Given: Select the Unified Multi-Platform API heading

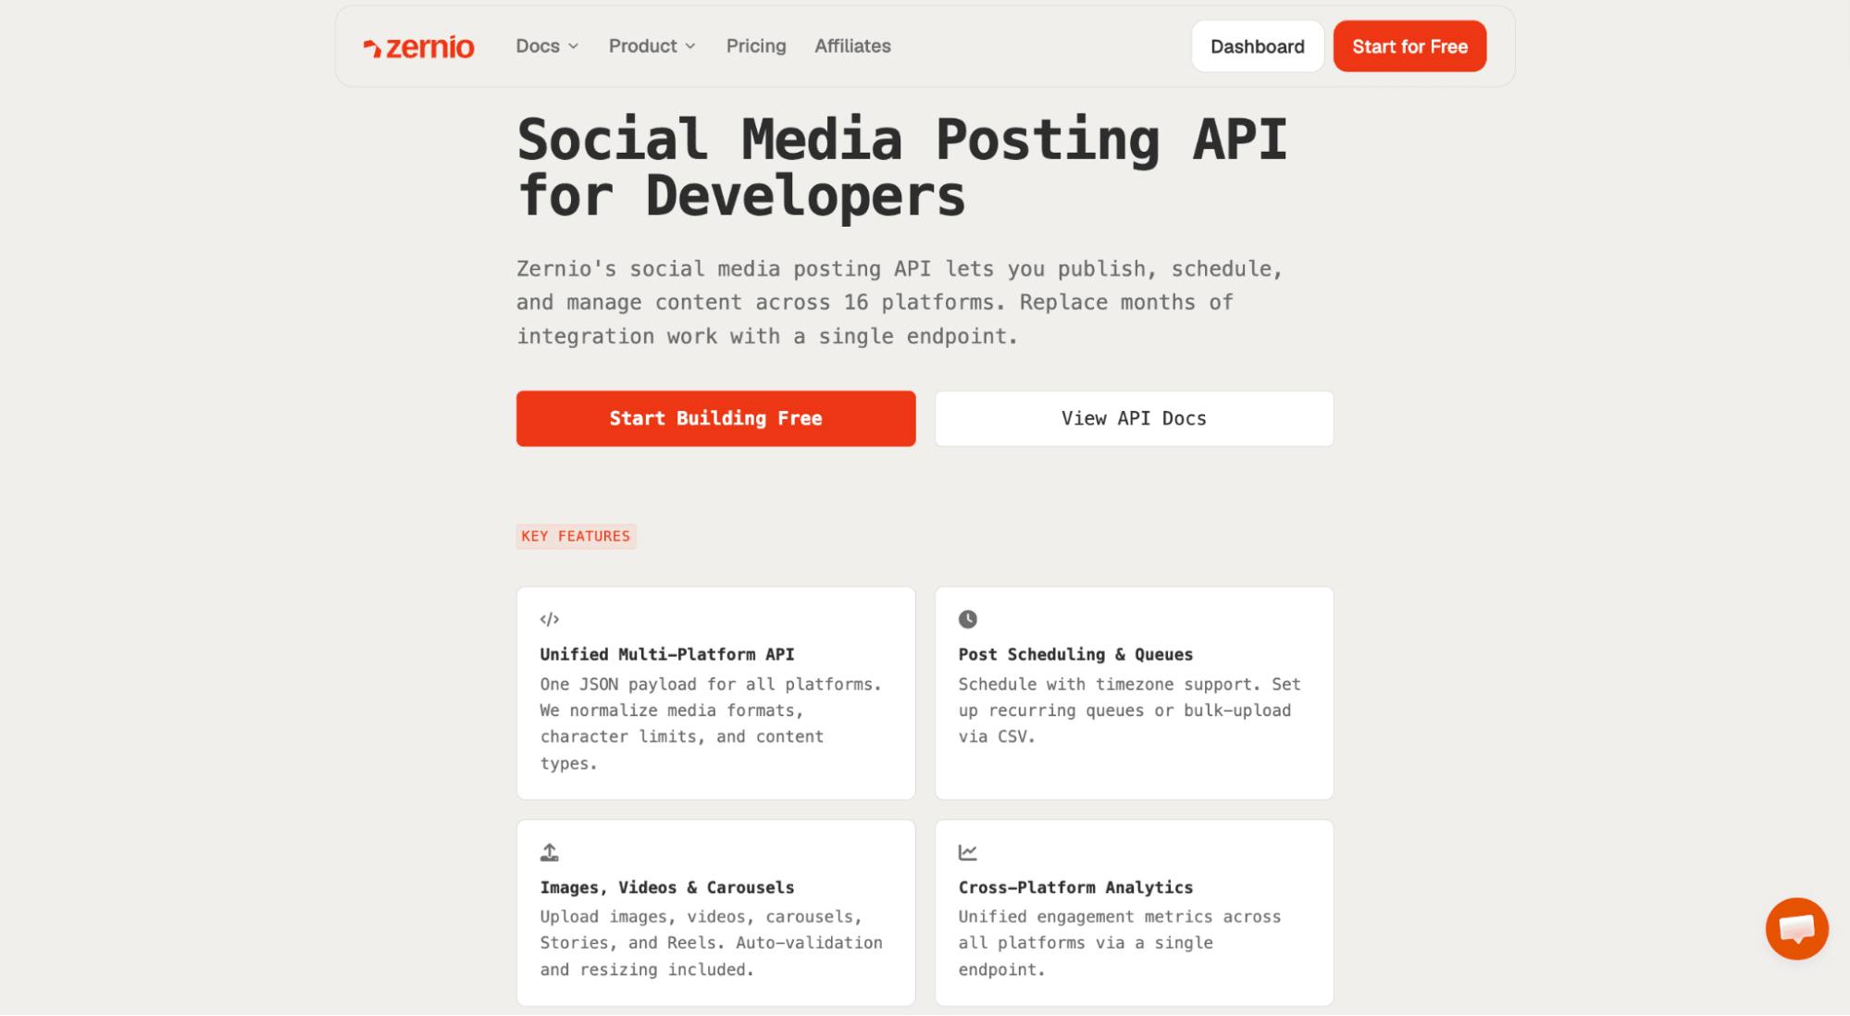Looking at the screenshot, I should (667, 654).
